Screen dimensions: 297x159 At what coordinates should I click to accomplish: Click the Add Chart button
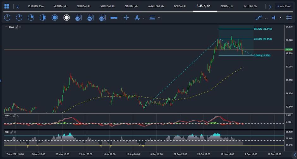pyautogui.click(x=284, y=6)
